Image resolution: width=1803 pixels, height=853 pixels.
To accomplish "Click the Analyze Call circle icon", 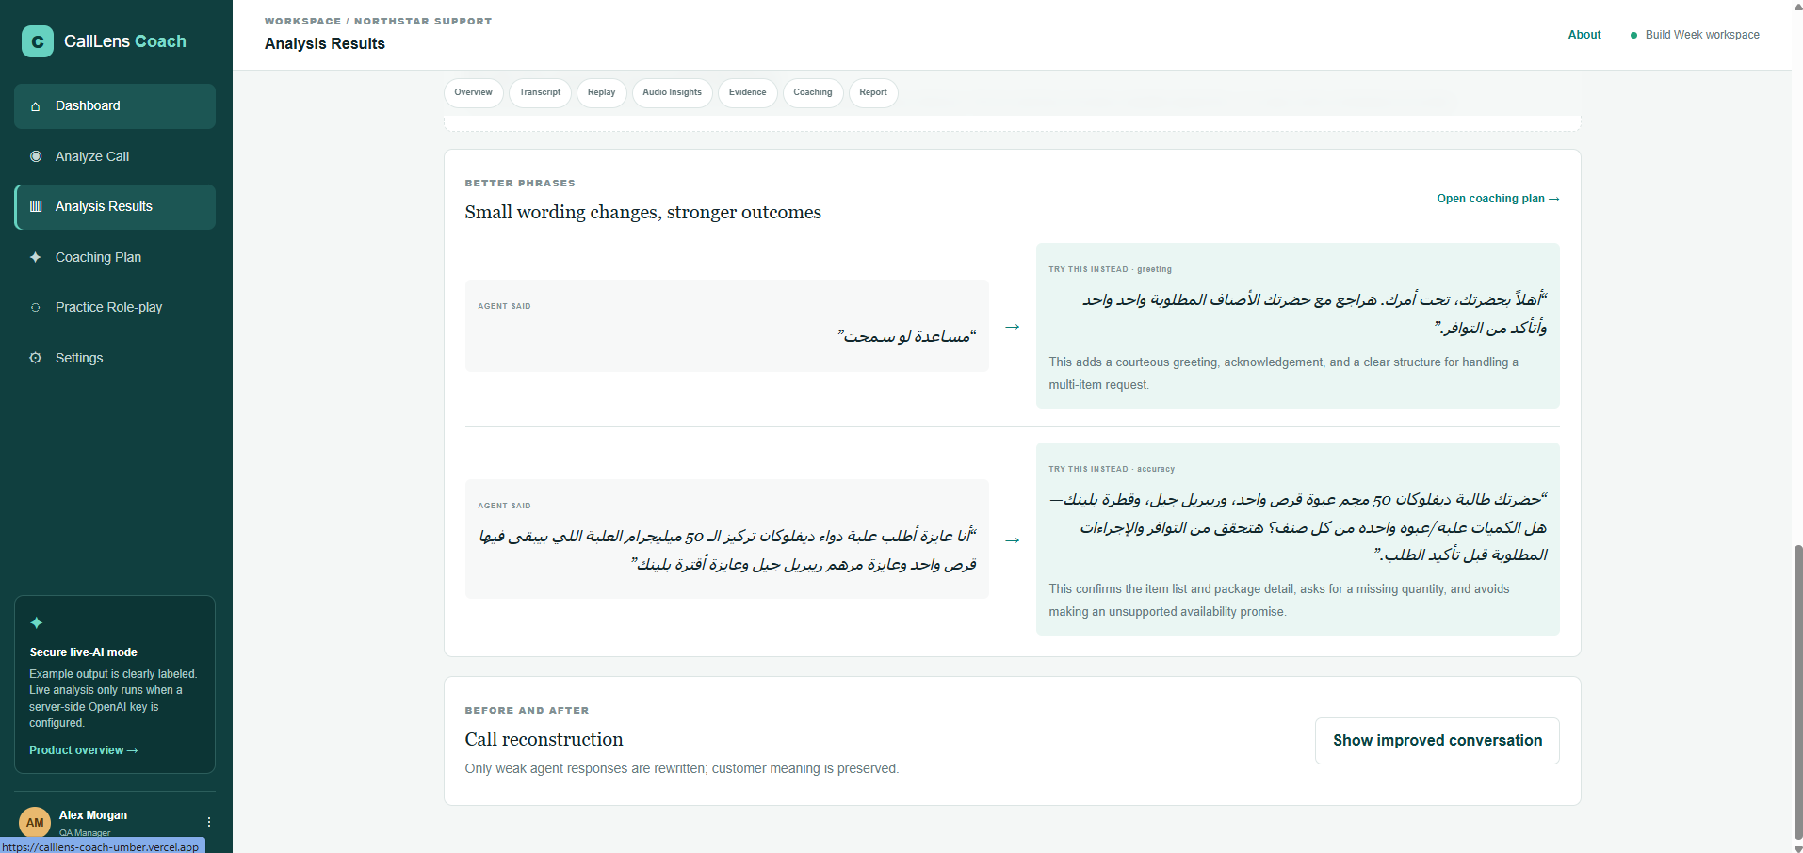I will tap(36, 156).
